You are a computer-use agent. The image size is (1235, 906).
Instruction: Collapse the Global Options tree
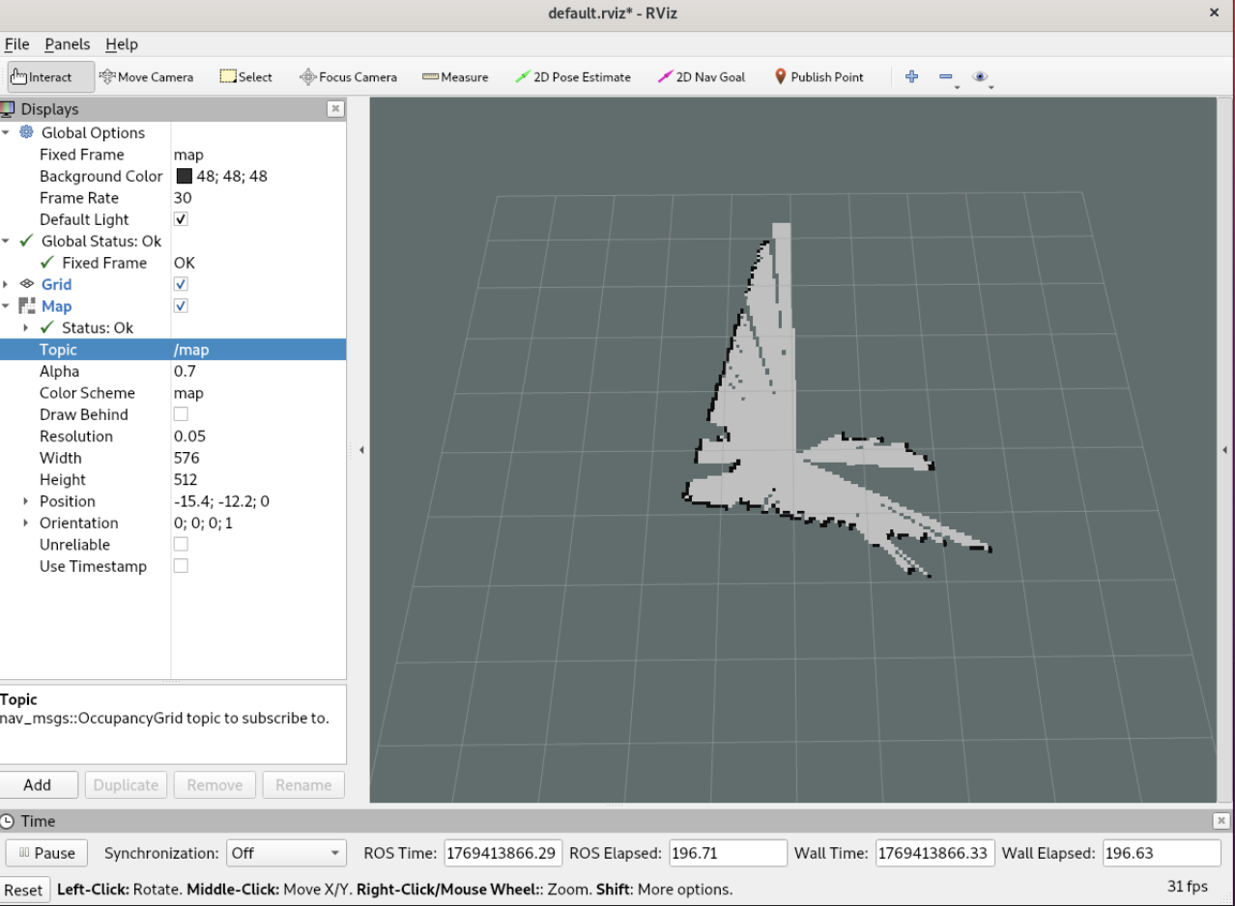(x=6, y=133)
